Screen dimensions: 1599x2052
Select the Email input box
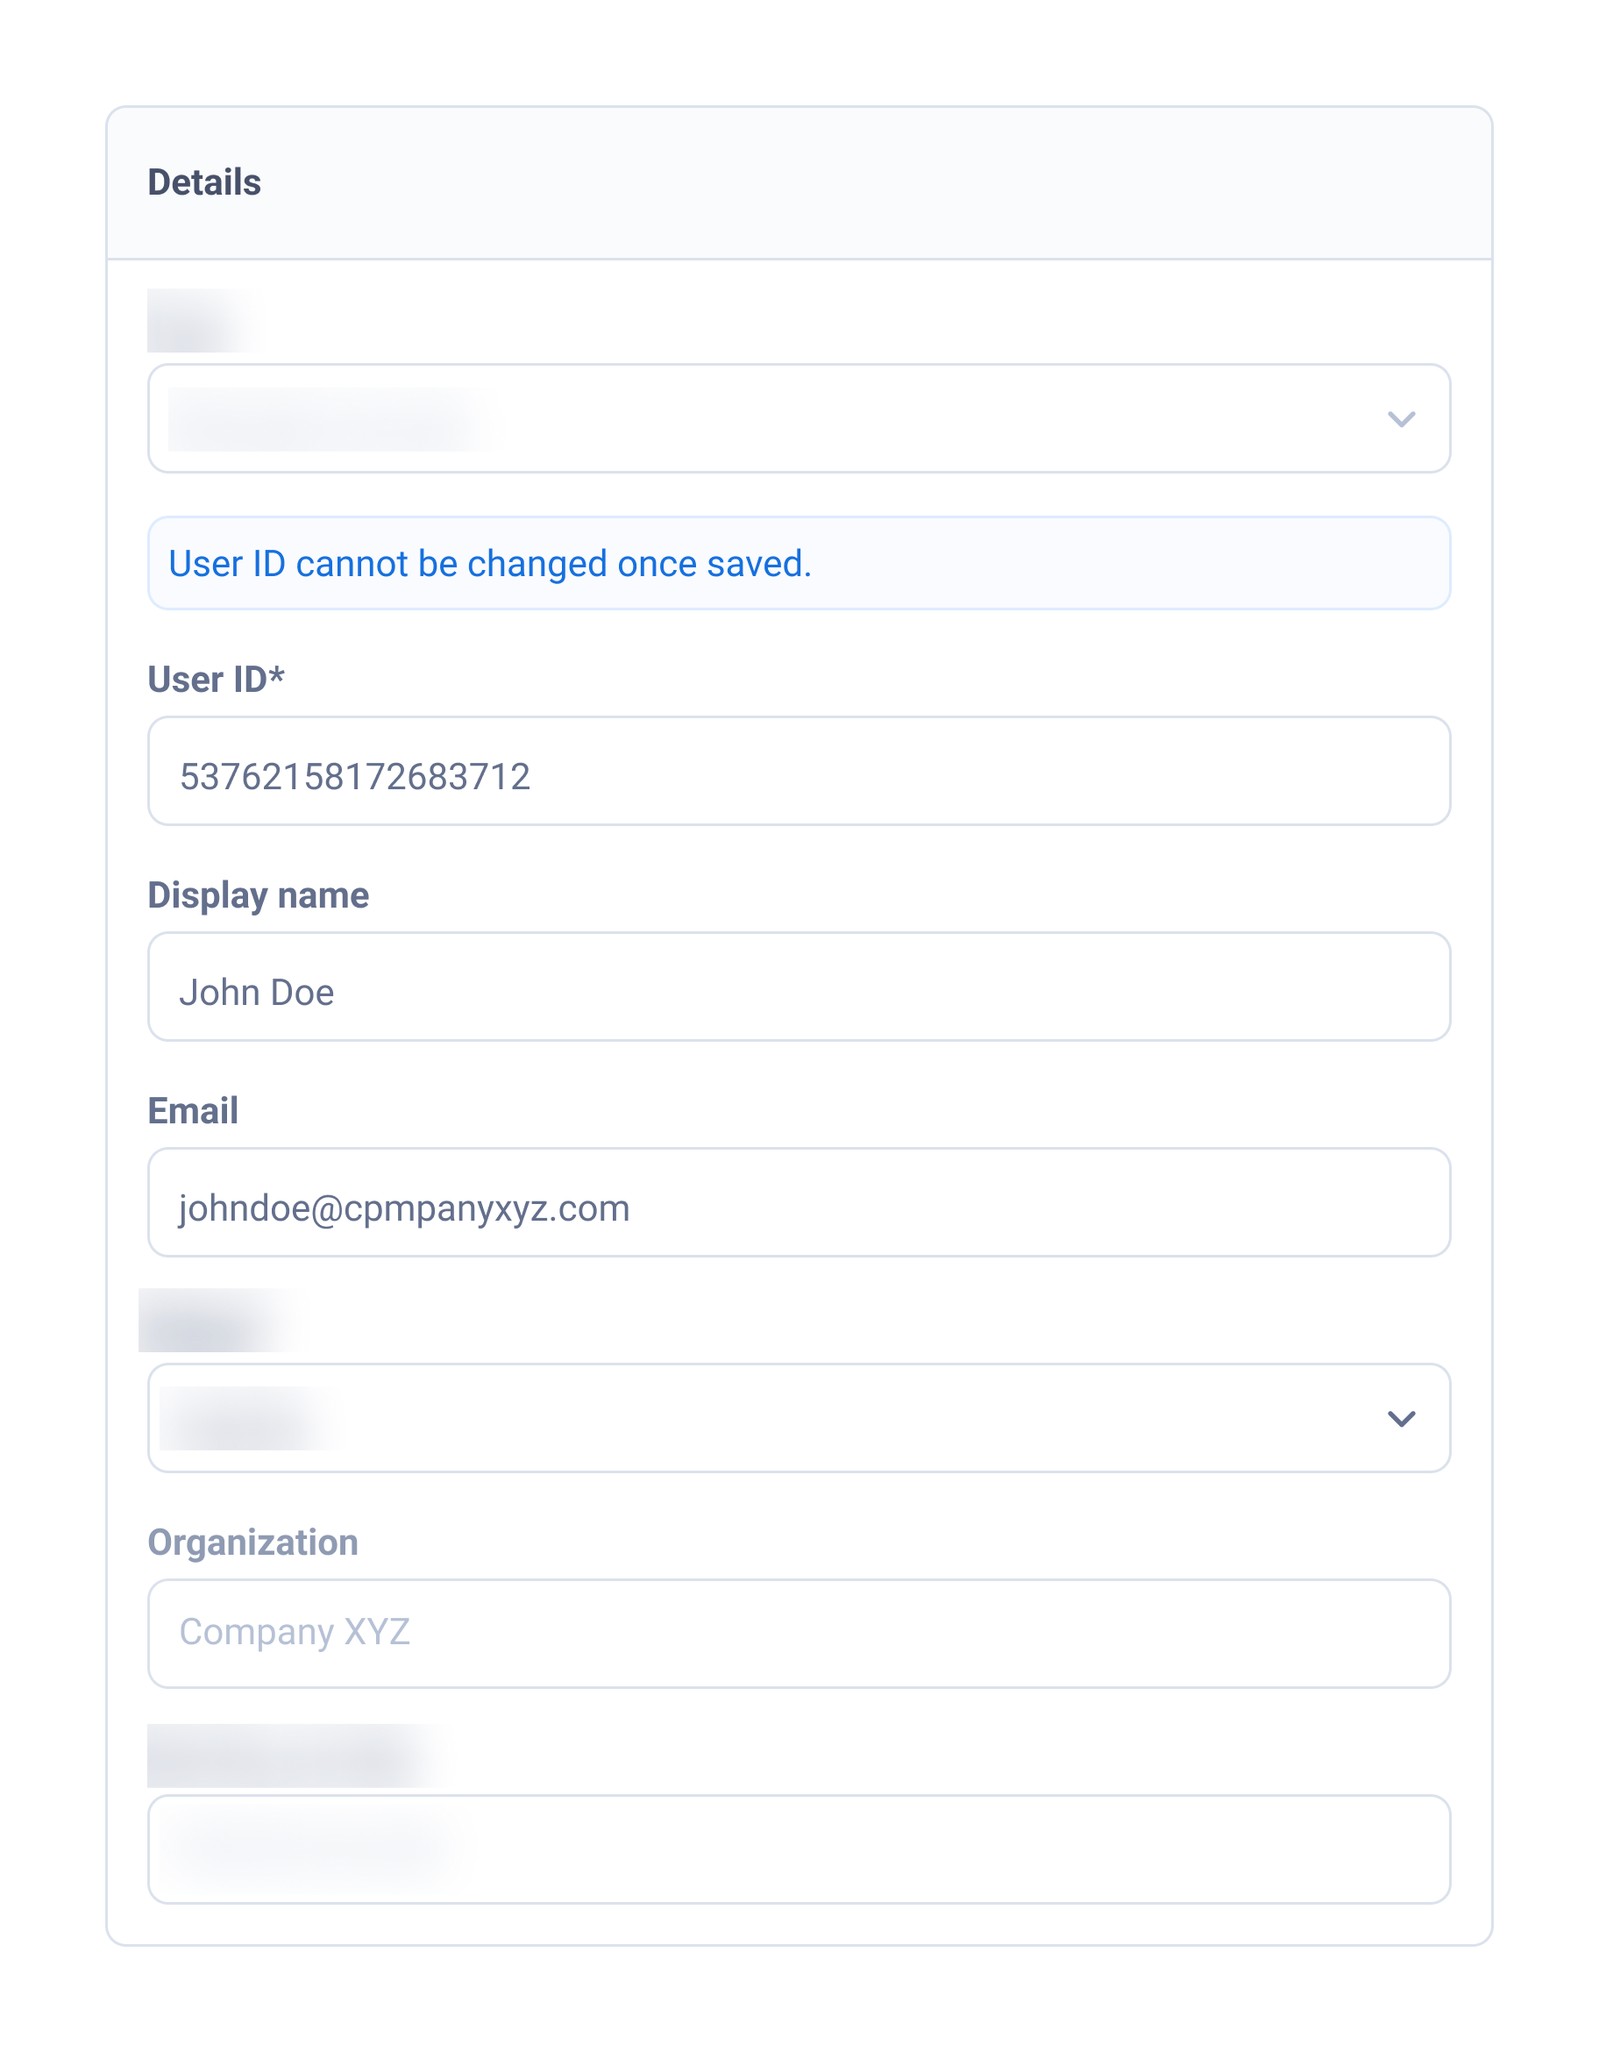[x=799, y=1202]
